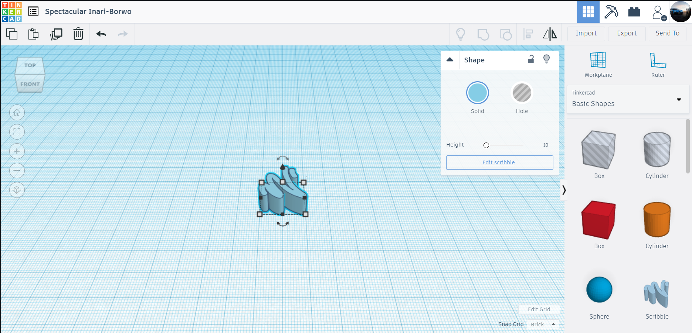Click Fit all in view button
692x333 pixels.
pyautogui.click(x=17, y=132)
